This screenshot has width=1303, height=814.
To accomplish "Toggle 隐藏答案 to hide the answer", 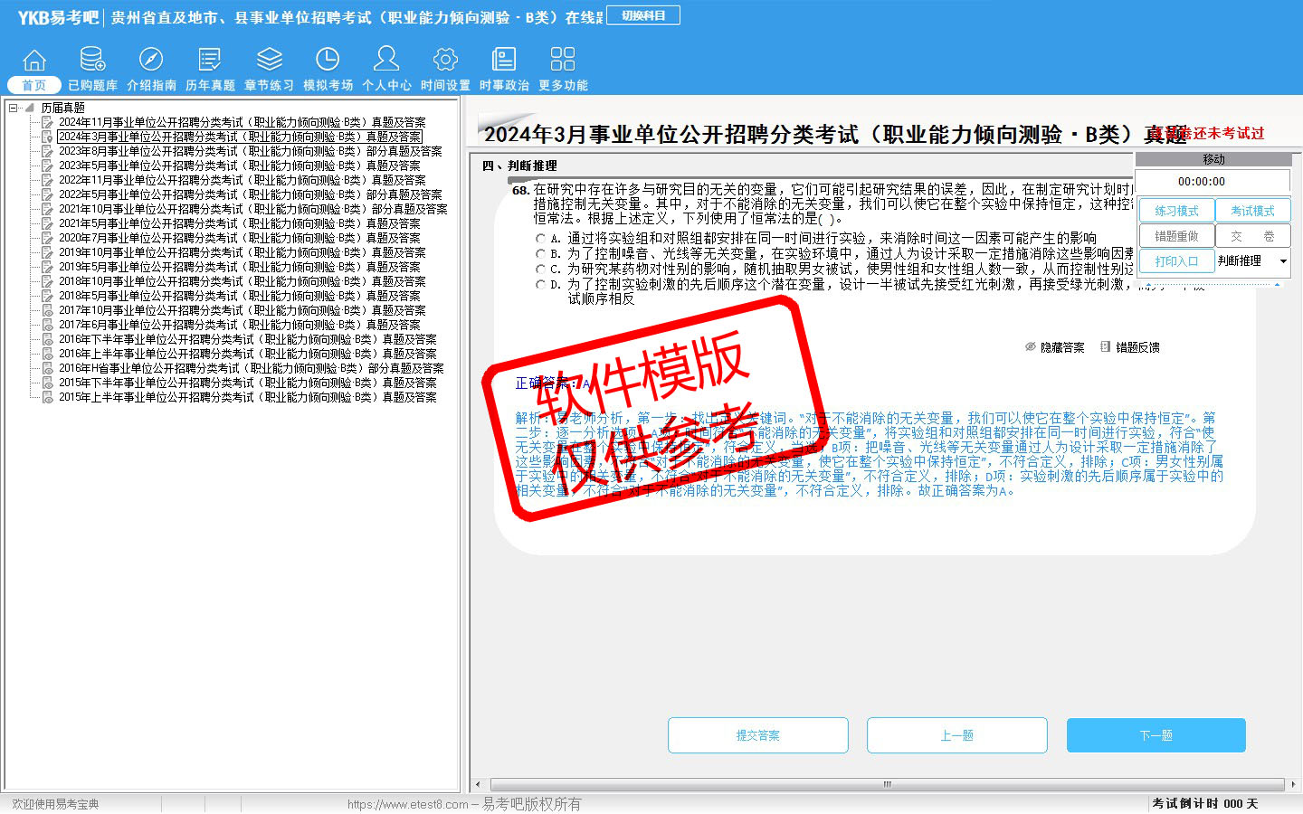I will coord(1054,347).
